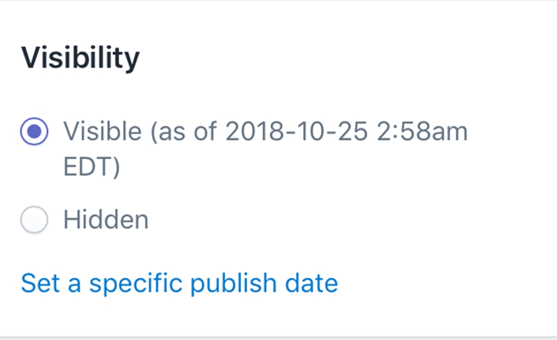The height and width of the screenshot is (340, 557).
Task: Click the word Visible
Action: [103, 131]
